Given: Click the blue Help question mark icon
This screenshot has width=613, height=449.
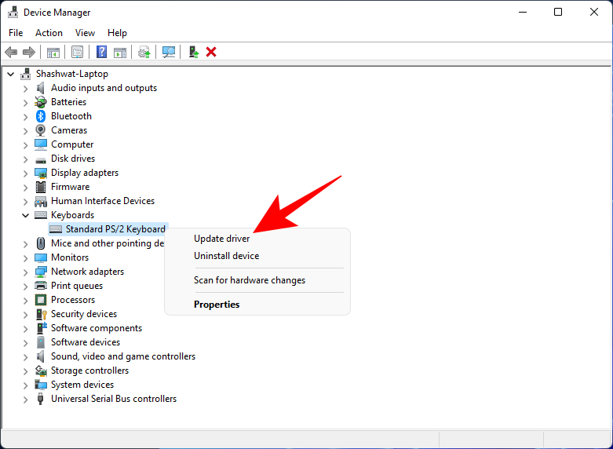Looking at the screenshot, I should click(x=101, y=52).
